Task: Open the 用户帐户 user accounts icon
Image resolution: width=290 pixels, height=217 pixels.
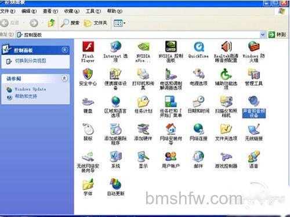Action: click(171, 156)
